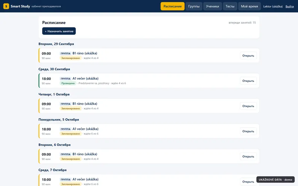The height and width of the screenshot is (186, 298).
Task: Click the Среда, 30 Сентября heading
Action: click(54, 69)
